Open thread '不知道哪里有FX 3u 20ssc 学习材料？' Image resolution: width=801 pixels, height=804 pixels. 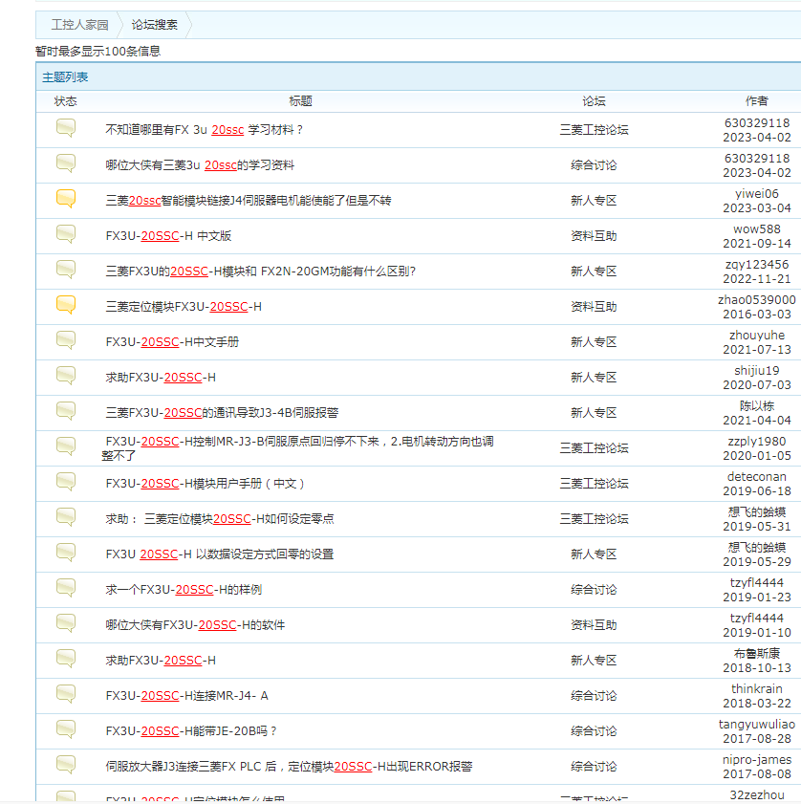204,130
